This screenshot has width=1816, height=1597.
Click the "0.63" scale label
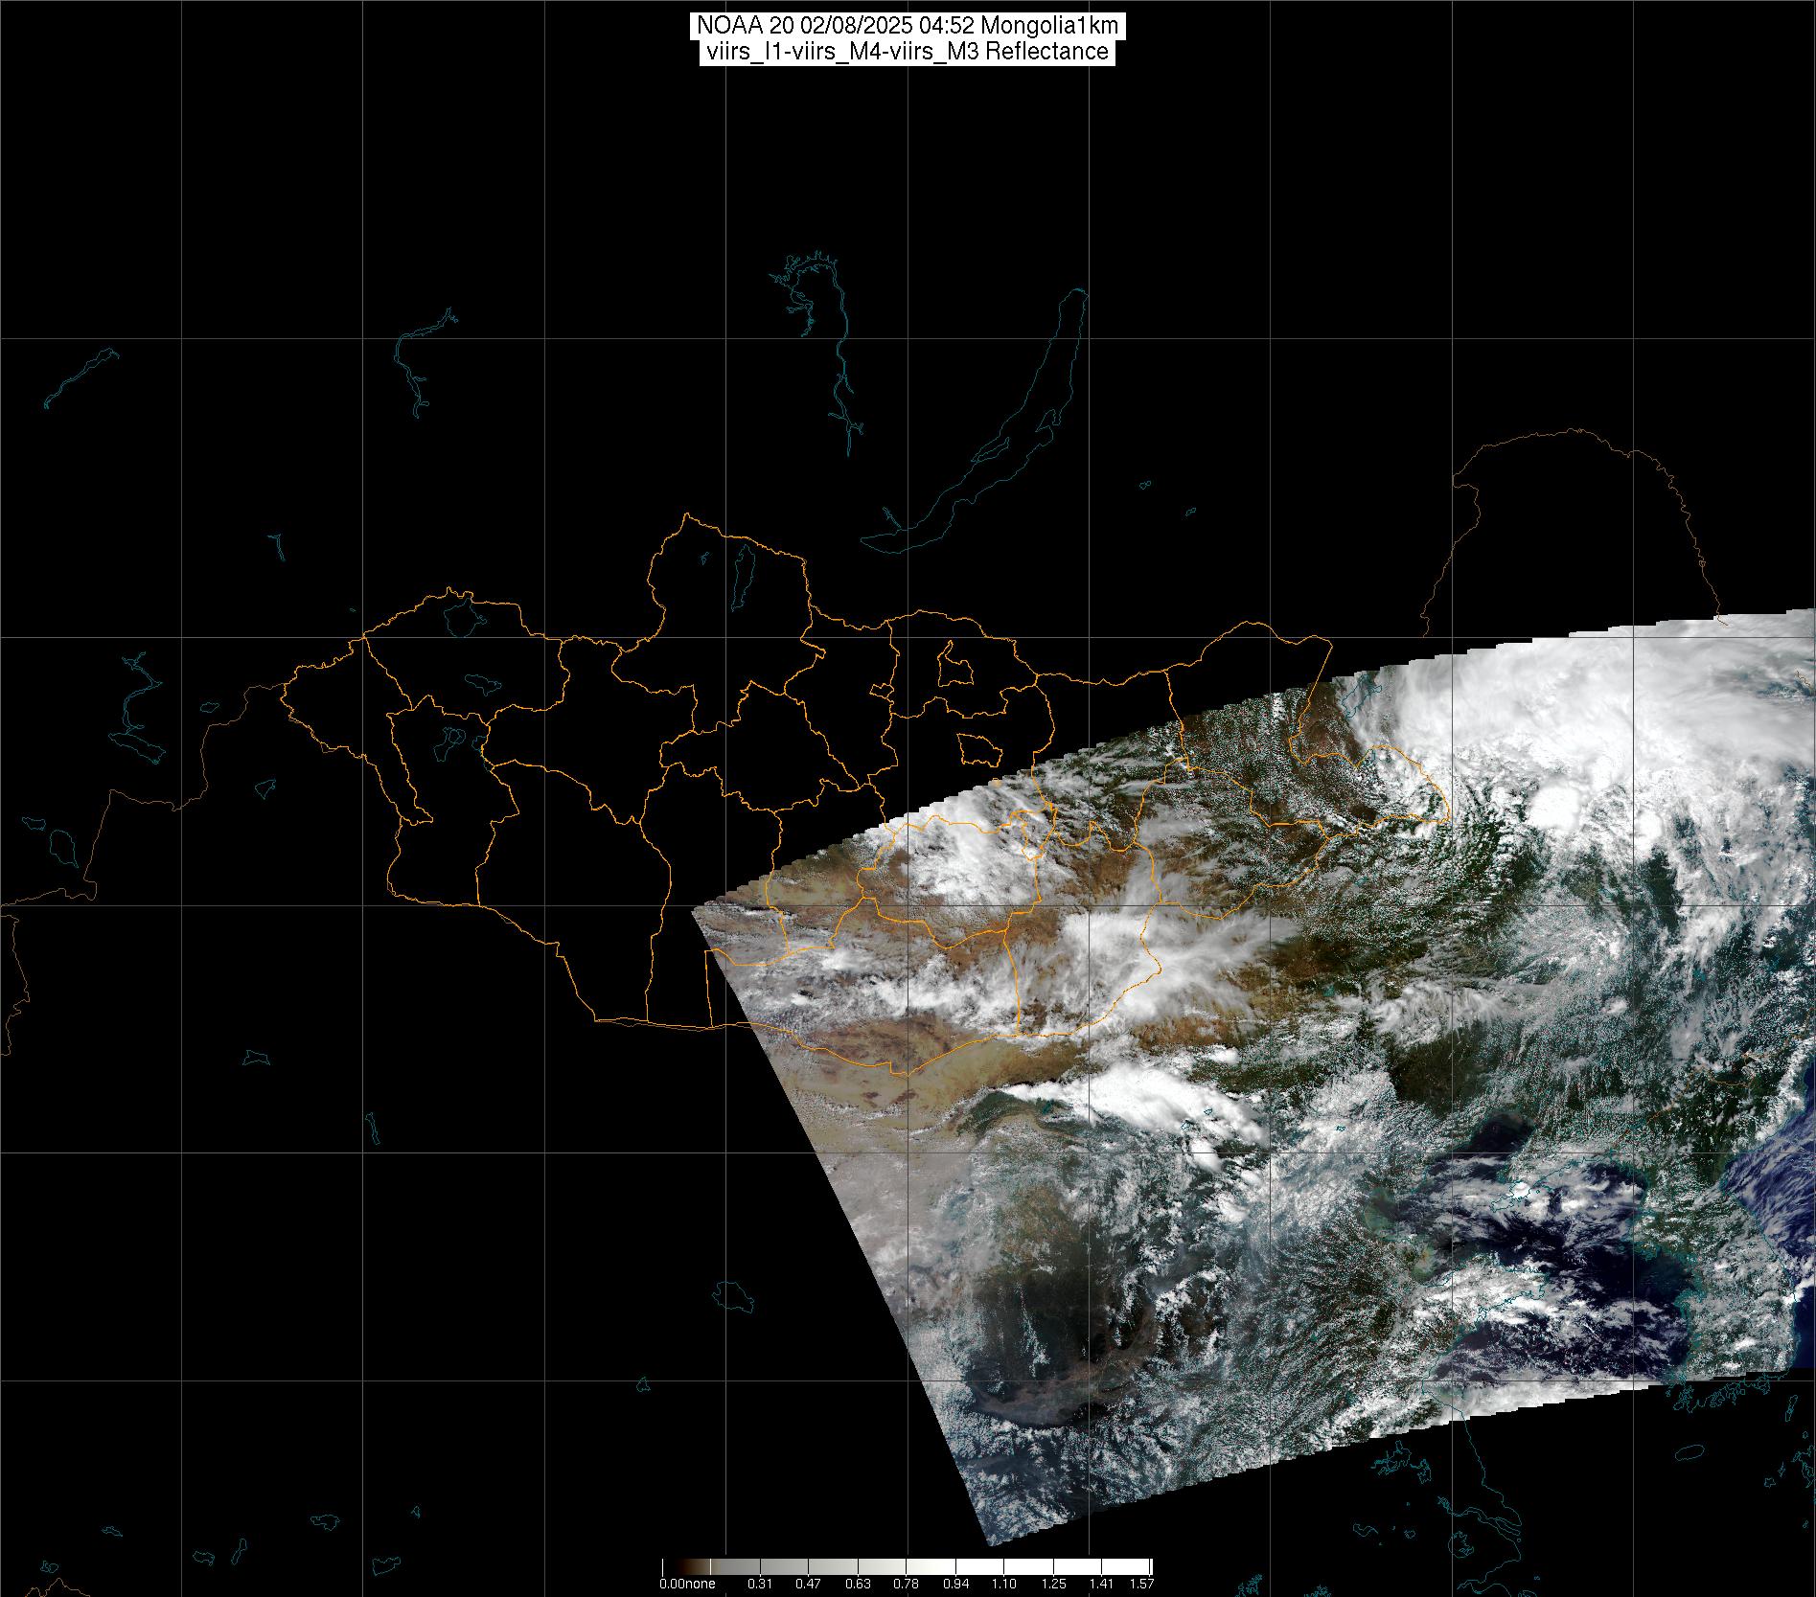[858, 1584]
